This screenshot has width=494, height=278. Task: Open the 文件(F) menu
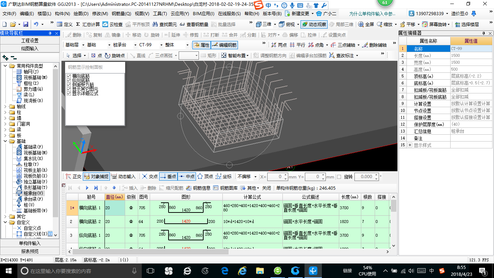click(9, 14)
